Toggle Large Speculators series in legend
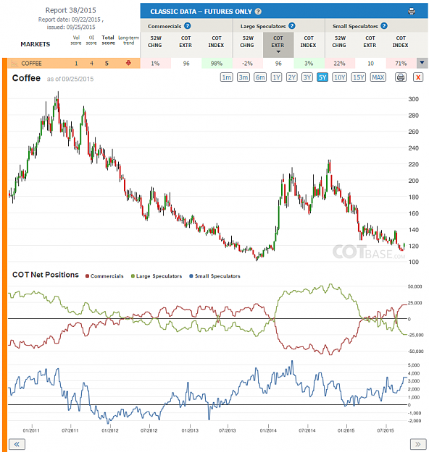This screenshot has height=452, width=429. [157, 276]
